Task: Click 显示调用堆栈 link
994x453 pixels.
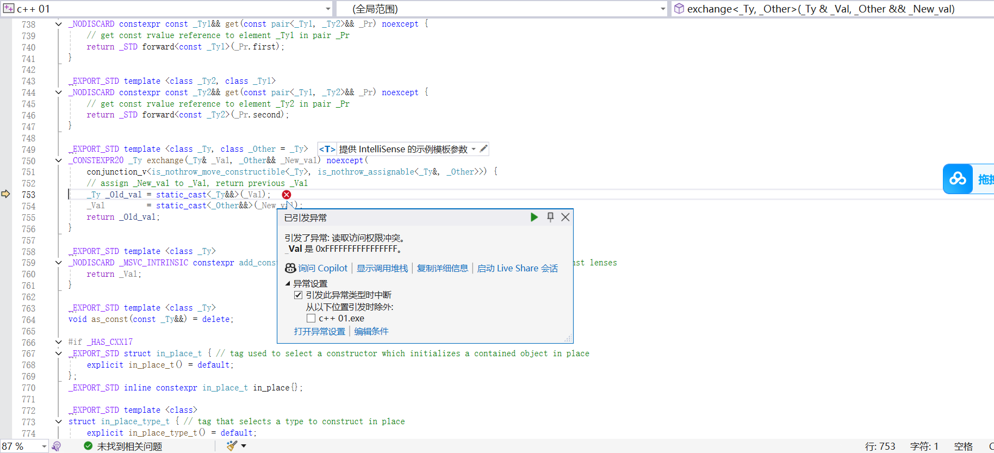Action: [x=382, y=268]
